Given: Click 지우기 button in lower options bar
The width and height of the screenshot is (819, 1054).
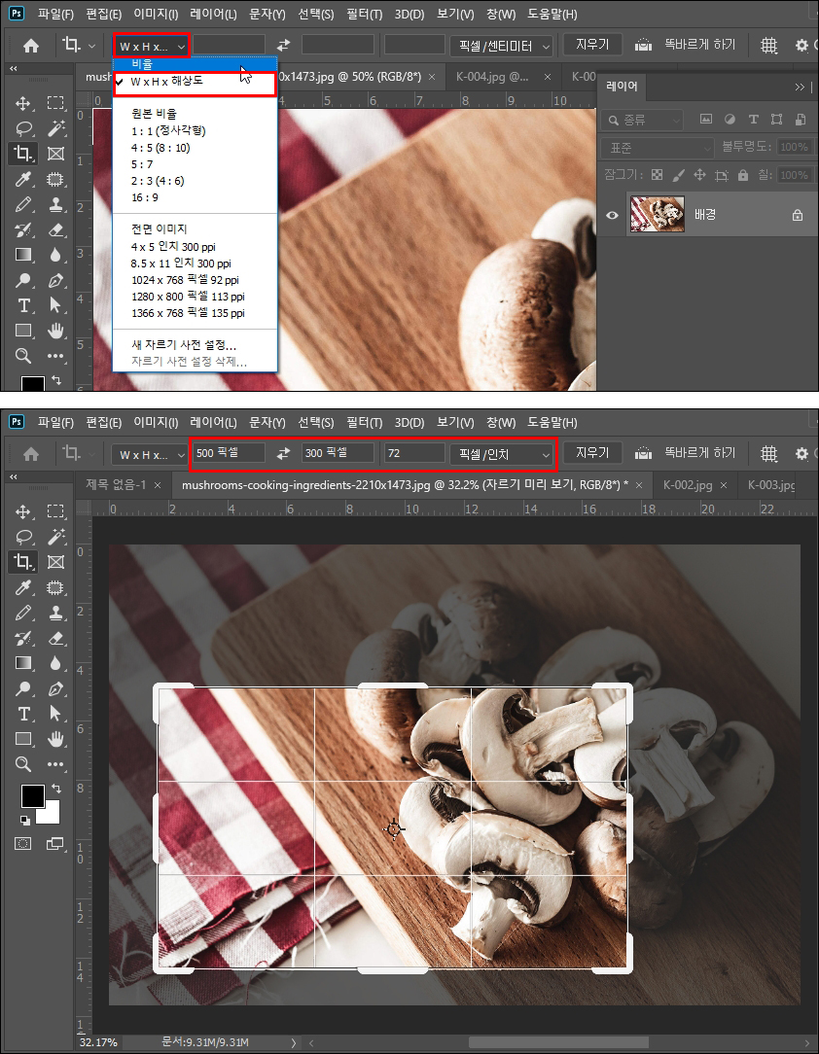Looking at the screenshot, I should pos(592,453).
